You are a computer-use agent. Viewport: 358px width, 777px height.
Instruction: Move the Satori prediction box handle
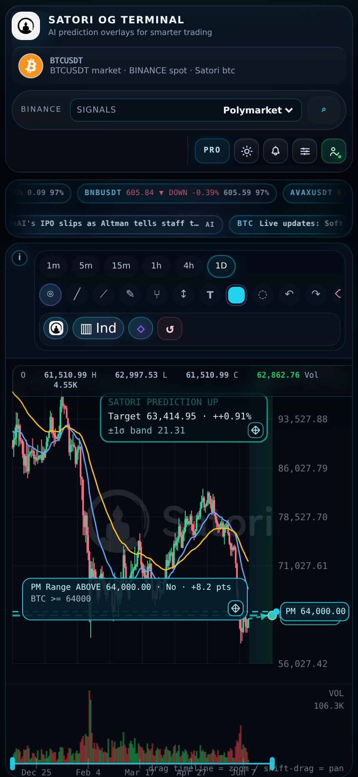coord(256,430)
